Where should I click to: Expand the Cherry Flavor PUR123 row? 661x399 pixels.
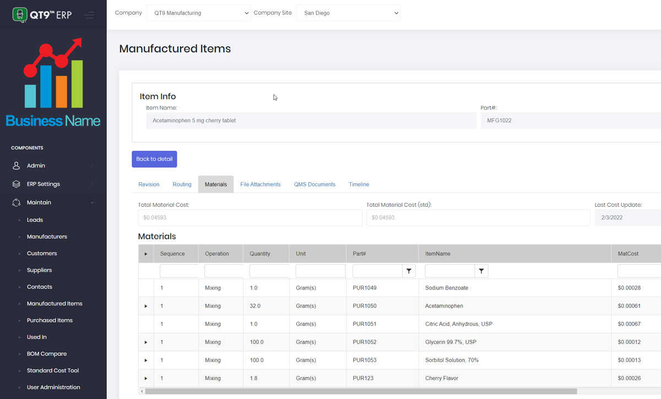145,378
